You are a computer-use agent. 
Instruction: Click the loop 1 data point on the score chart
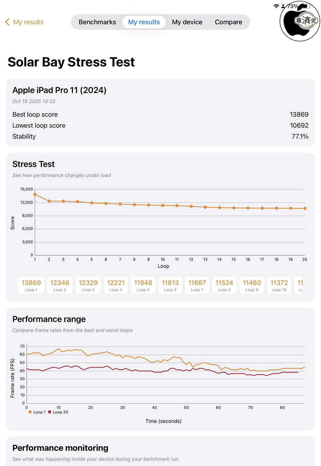(35, 194)
